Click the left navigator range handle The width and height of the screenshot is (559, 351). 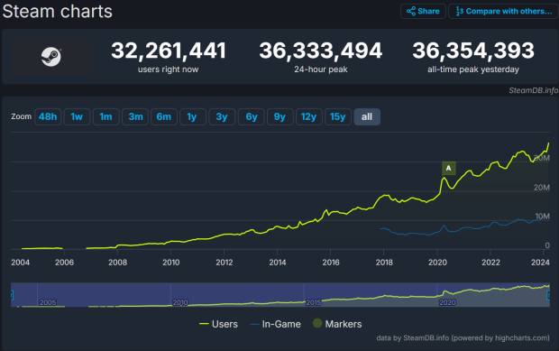point(12,295)
